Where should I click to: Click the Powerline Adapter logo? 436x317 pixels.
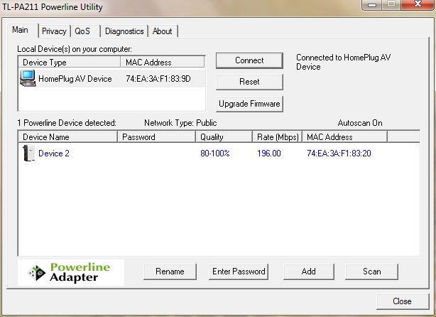(72, 272)
